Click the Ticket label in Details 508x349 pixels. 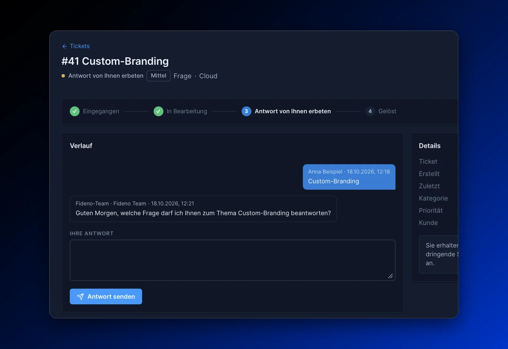(428, 161)
